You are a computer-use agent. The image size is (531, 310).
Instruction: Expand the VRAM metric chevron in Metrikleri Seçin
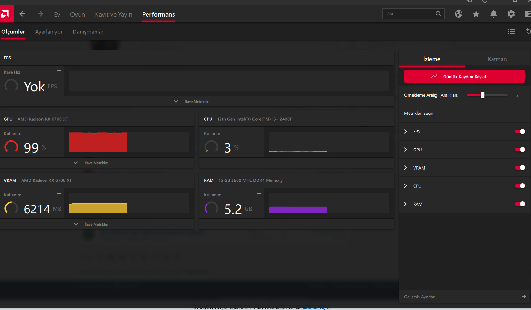[405, 168]
